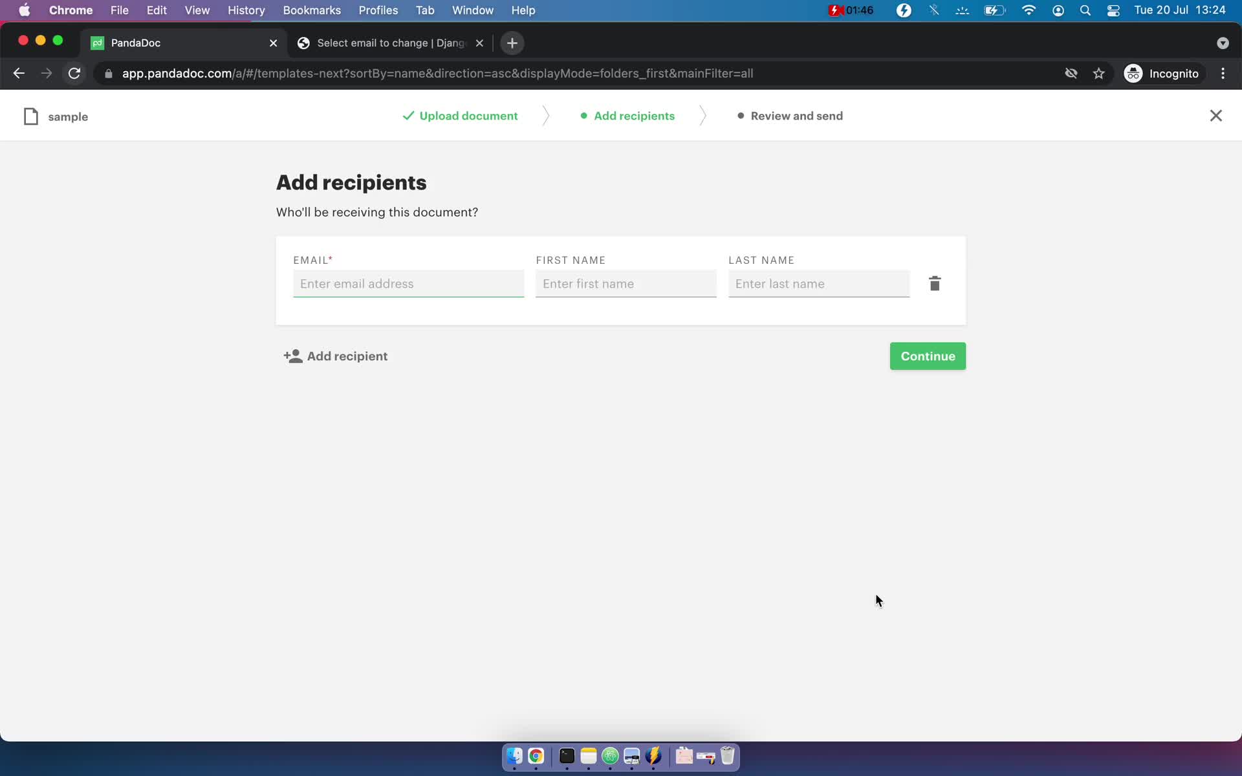The height and width of the screenshot is (776, 1242).
Task: Click the Email address input field
Action: (407, 283)
